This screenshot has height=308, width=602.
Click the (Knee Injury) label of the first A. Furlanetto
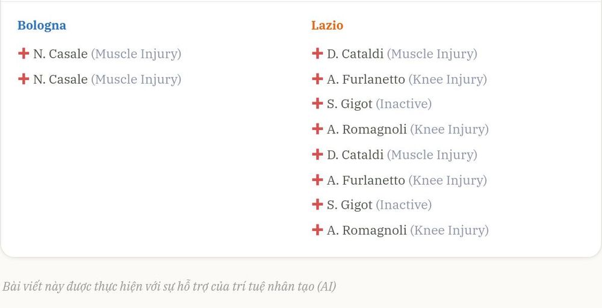click(x=448, y=79)
